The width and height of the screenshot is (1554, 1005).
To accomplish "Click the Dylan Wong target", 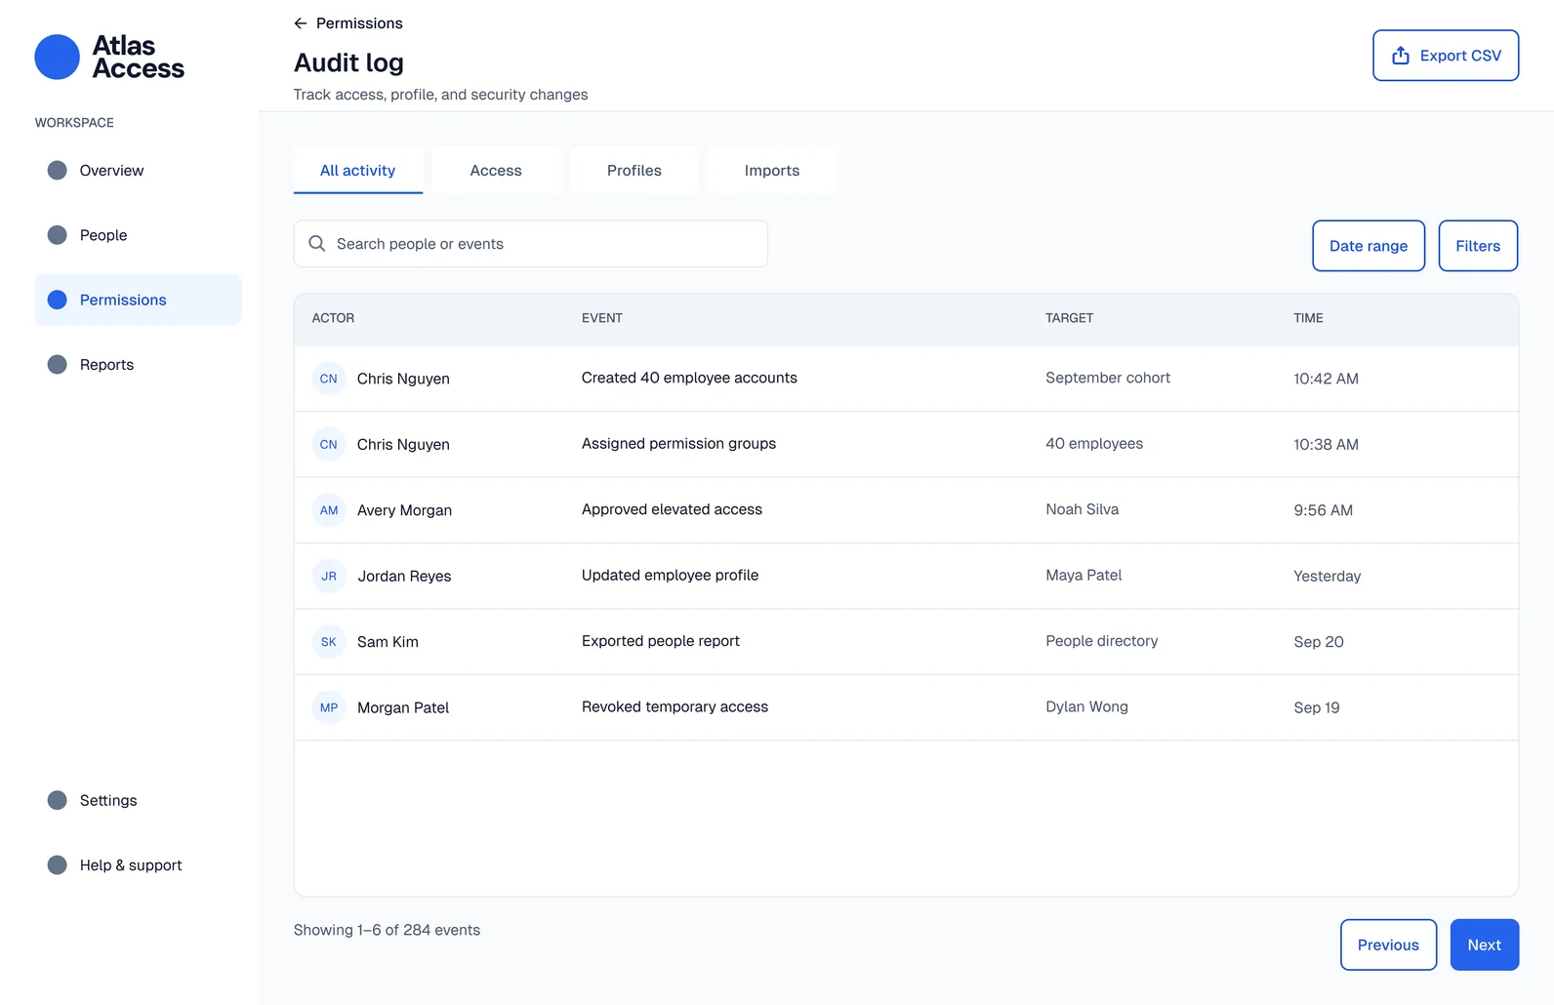I will point(1086,706).
